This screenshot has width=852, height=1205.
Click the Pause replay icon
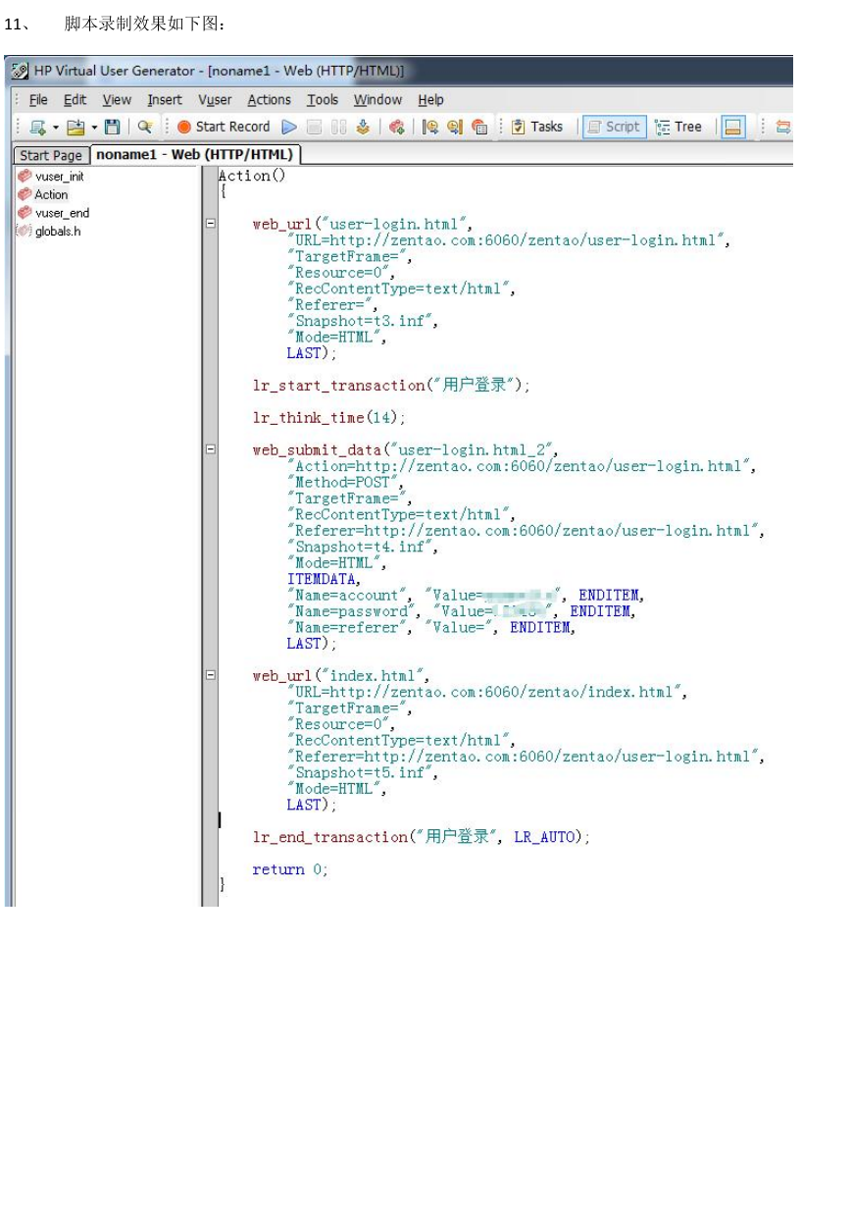[338, 127]
